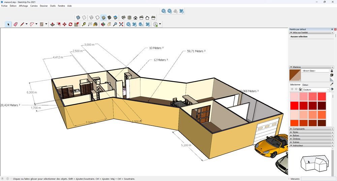Click the Sample Paint eyedropper icon
The width and height of the screenshot is (337, 181).
[332, 84]
